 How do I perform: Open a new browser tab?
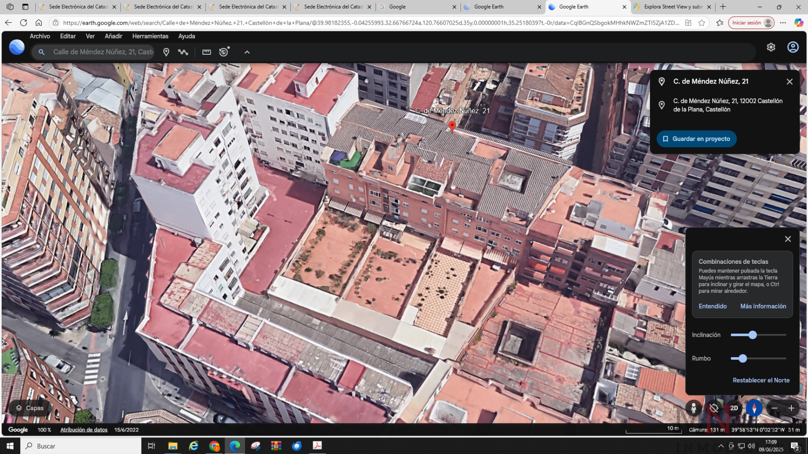click(x=723, y=7)
